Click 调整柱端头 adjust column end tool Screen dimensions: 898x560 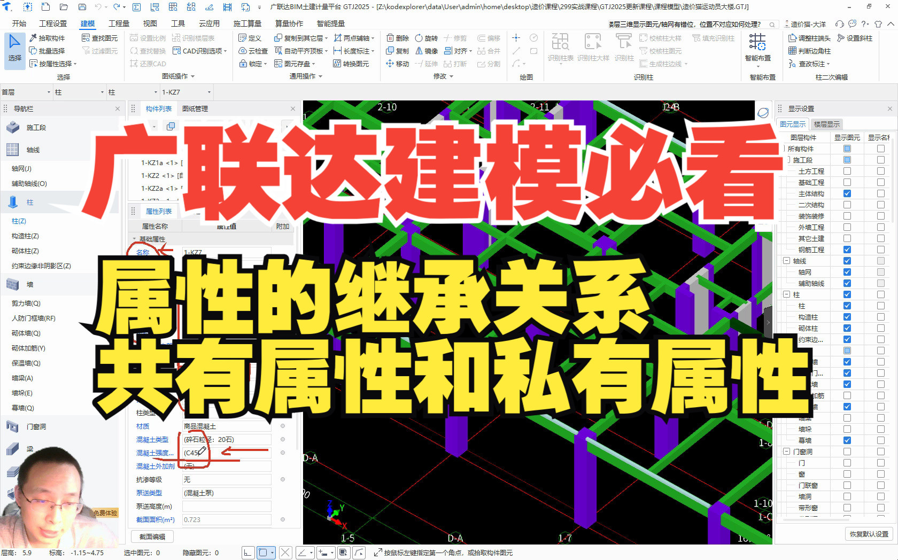809,38
